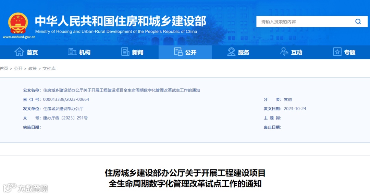This screenshot has height=195, width=370.
Task: Go to 文件库 in the breadcrumb
Action: pos(49,68)
